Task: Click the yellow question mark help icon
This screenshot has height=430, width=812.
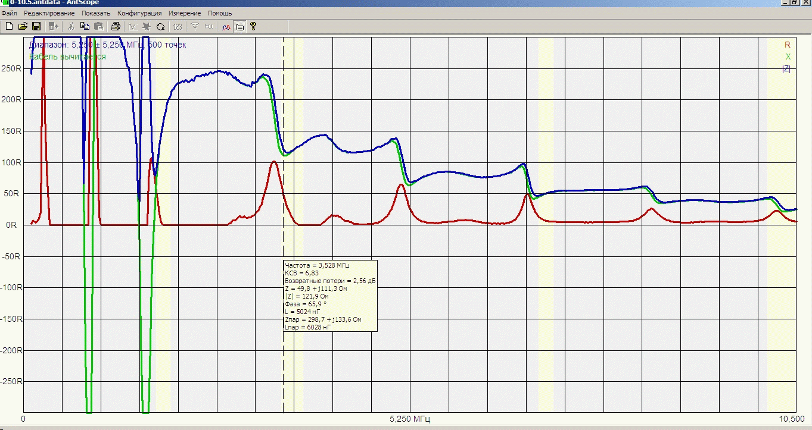Action: click(253, 26)
